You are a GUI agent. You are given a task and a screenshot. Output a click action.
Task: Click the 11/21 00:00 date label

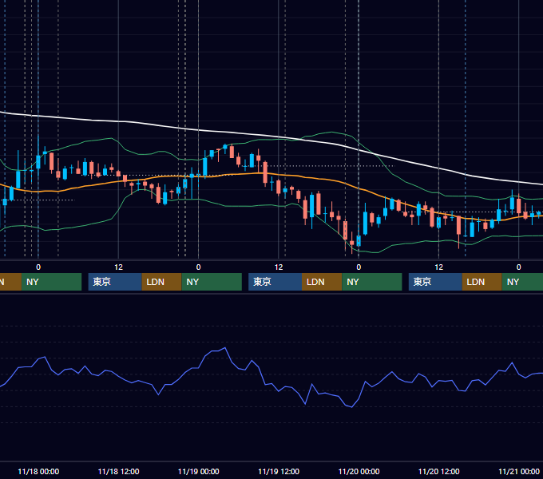[x=519, y=471]
